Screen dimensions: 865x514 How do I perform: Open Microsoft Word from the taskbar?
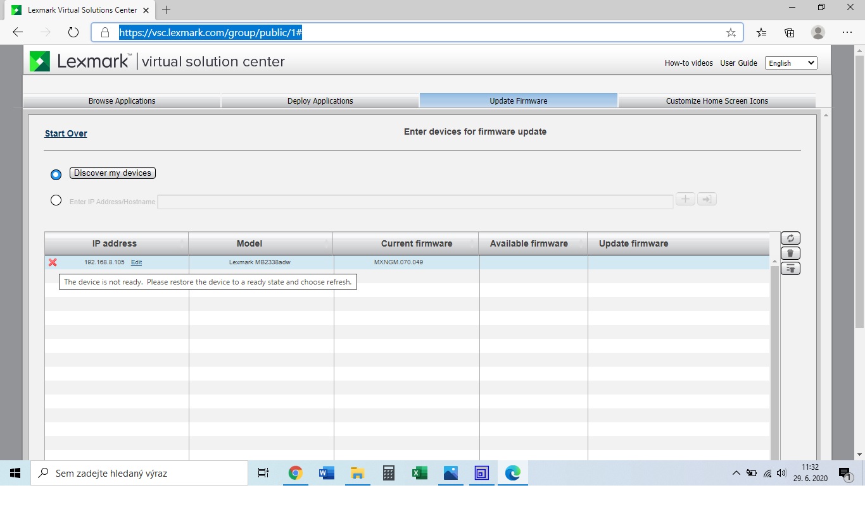(x=326, y=473)
